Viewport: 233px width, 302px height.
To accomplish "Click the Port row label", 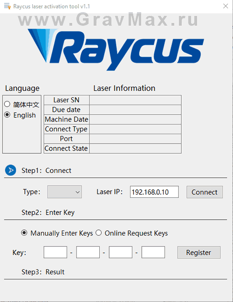I will pos(67,139).
